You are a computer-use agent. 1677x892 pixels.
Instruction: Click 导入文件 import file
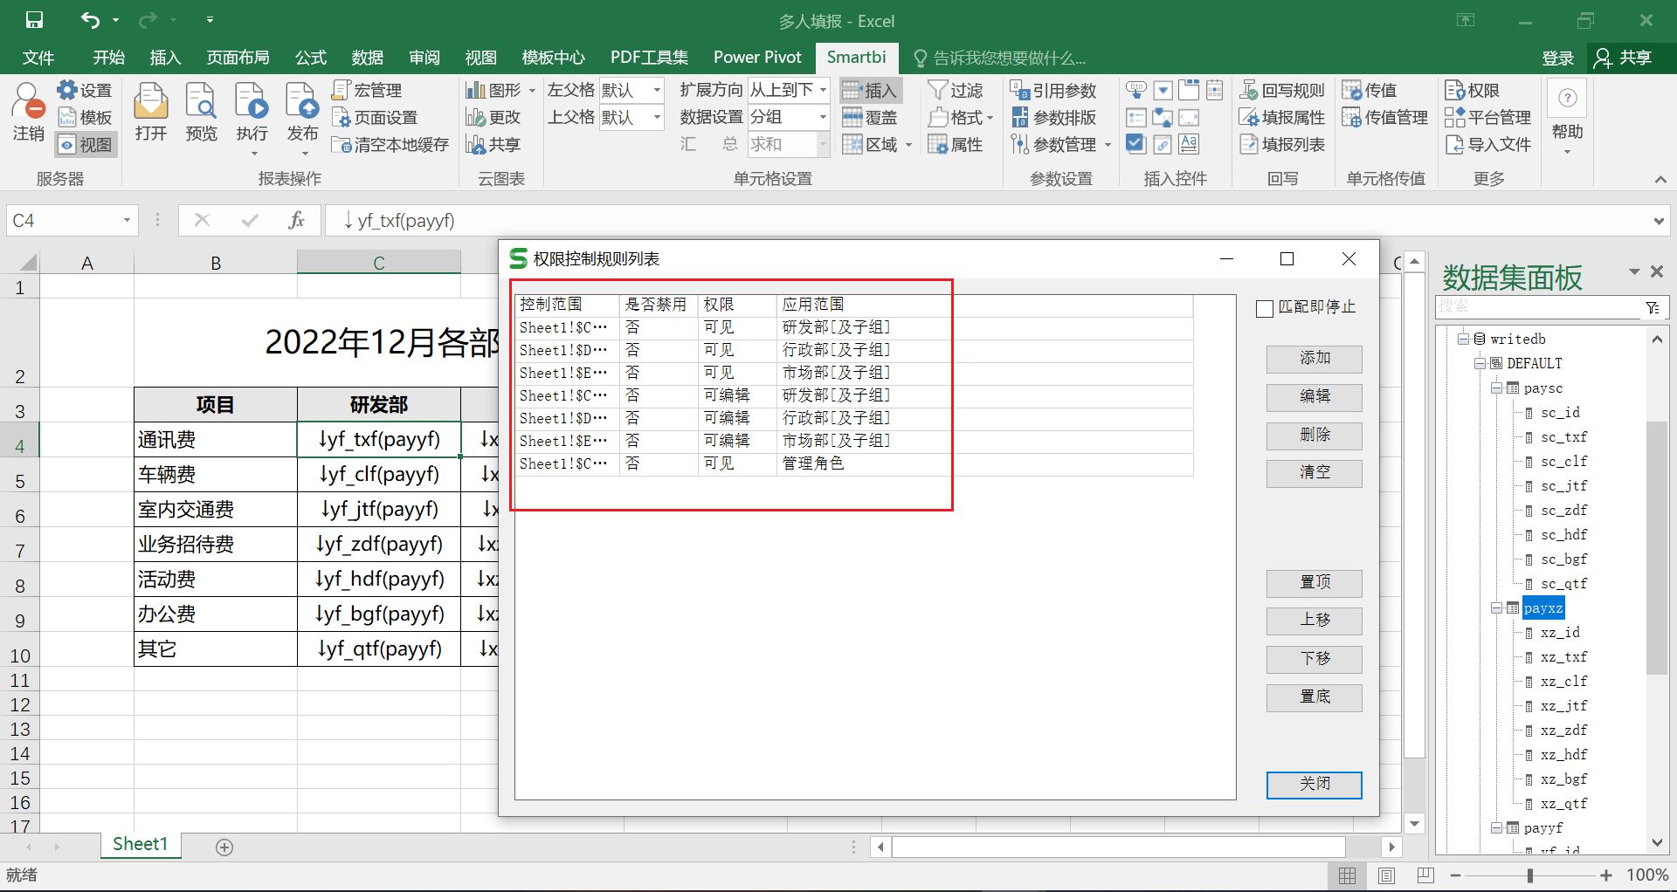click(x=1488, y=144)
